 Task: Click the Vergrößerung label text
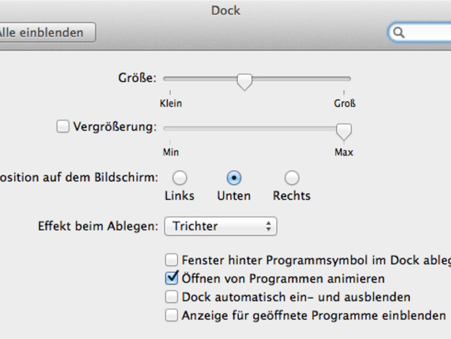click(115, 127)
